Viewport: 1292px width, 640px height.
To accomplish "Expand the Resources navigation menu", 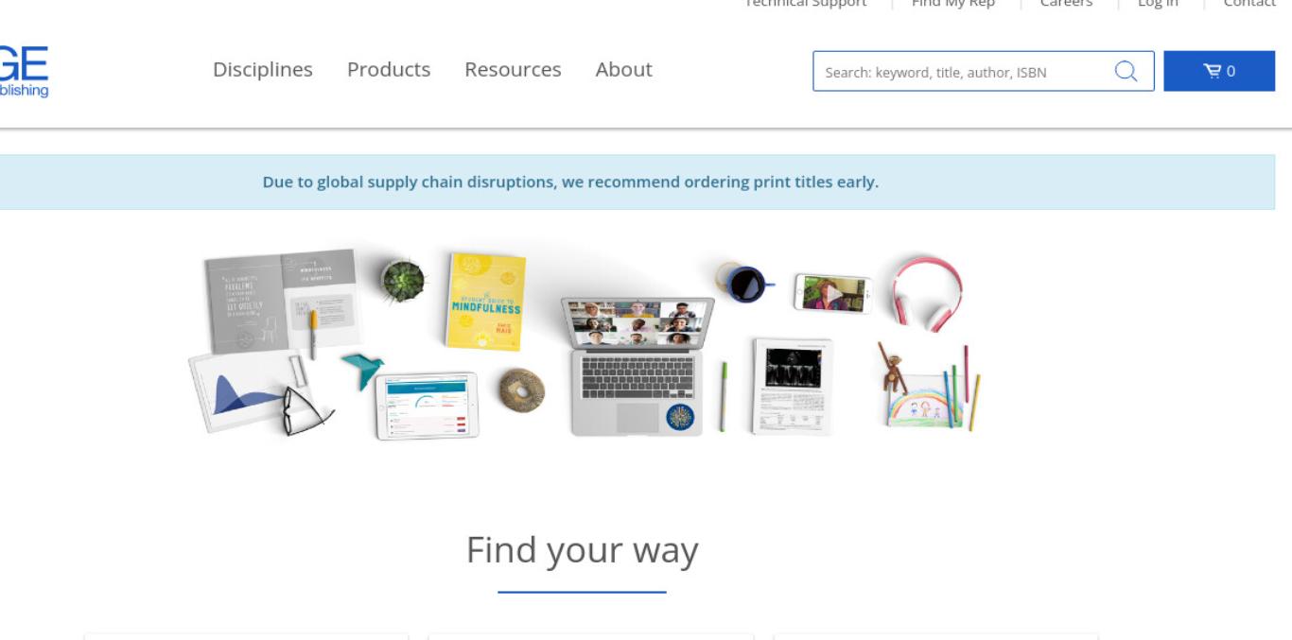I will coord(513,70).
